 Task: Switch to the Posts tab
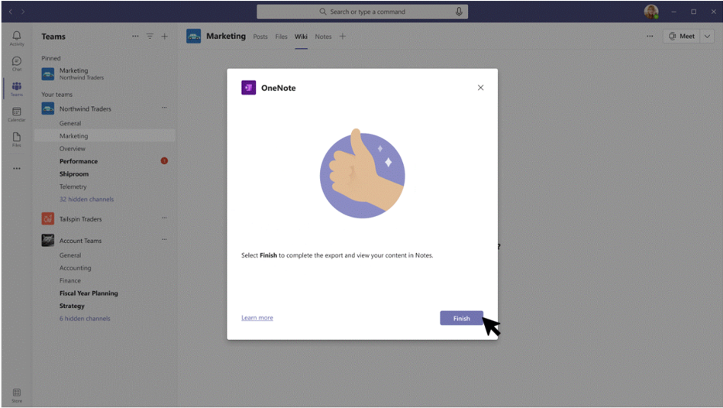[x=260, y=37]
